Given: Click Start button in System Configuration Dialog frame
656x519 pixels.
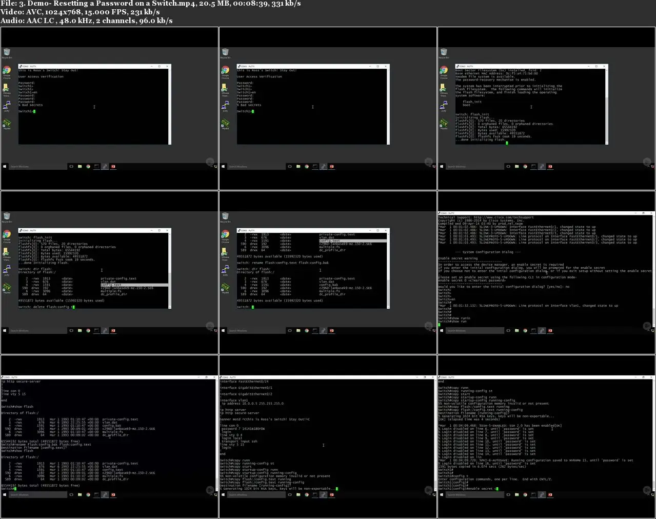Looking at the screenshot, I should (x=442, y=330).
